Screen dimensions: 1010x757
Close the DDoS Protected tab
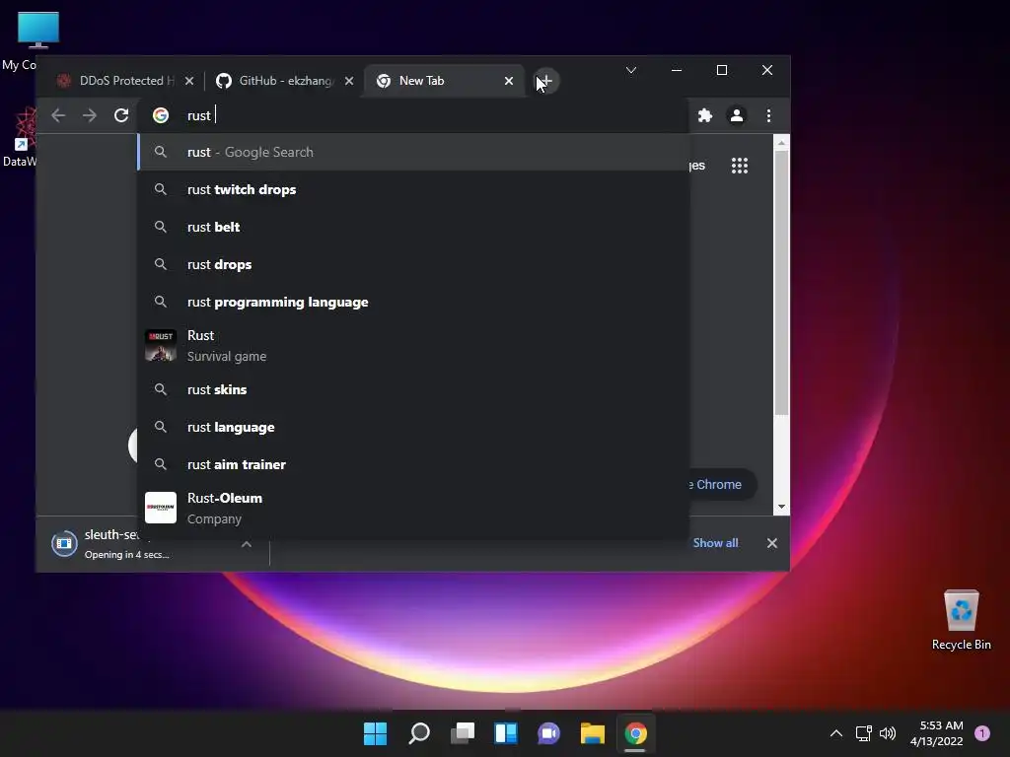tap(188, 81)
